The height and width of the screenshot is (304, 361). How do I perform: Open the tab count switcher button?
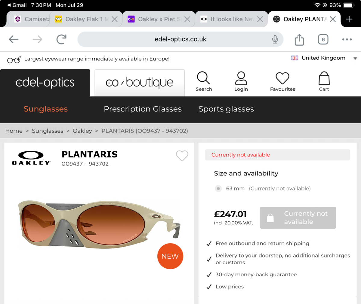323,39
